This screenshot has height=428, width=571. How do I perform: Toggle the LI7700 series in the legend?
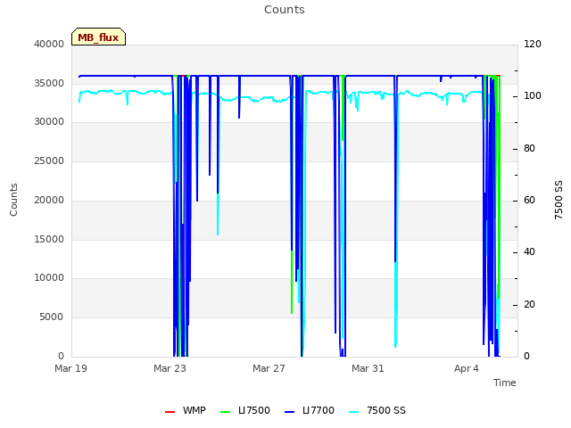point(310,410)
